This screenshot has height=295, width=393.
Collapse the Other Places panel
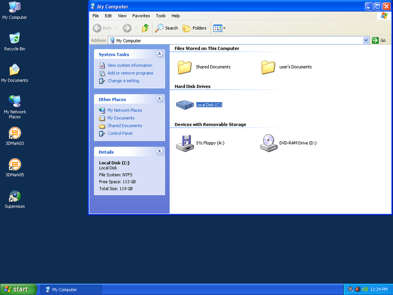click(x=159, y=99)
